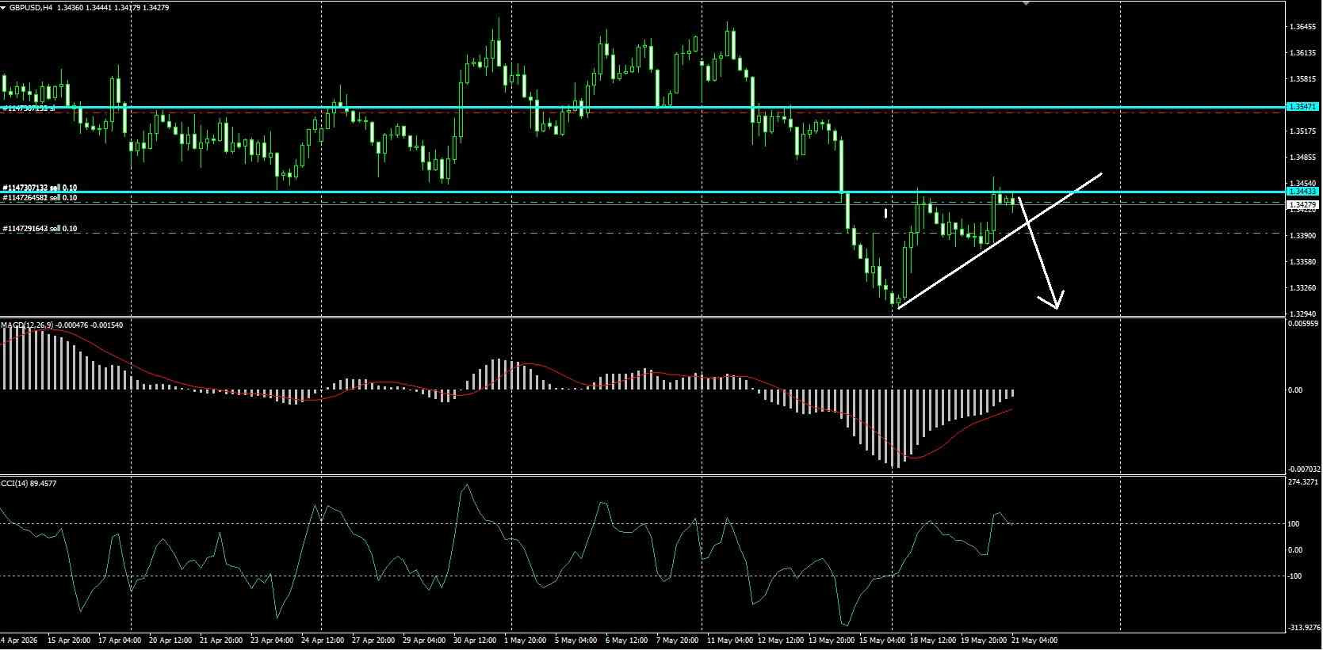
Task: Click the CCI scale 100 level label
Action: point(1293,523)
